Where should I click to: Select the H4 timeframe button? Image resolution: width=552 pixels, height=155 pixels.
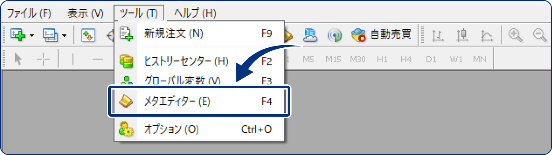click(x=406, y=59)
